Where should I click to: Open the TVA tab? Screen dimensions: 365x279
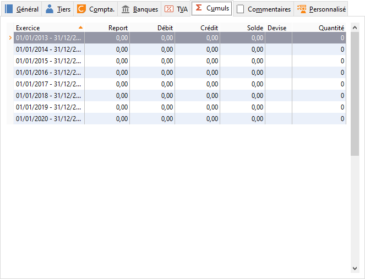[x=176, y=9]
